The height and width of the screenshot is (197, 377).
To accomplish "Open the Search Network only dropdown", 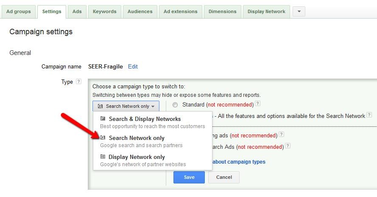I will click(x=126, y=106).
